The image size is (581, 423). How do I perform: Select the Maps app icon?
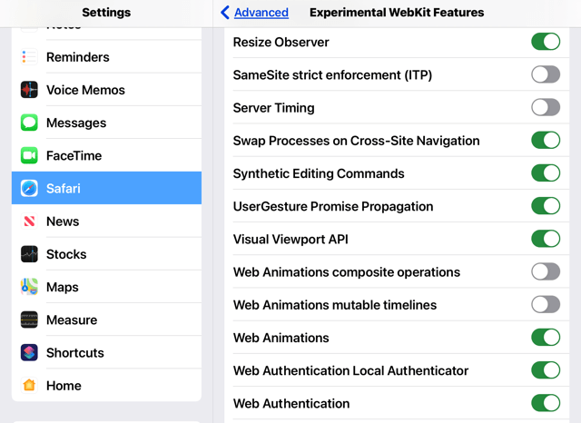pyautogui.click(x=29, y=287)
